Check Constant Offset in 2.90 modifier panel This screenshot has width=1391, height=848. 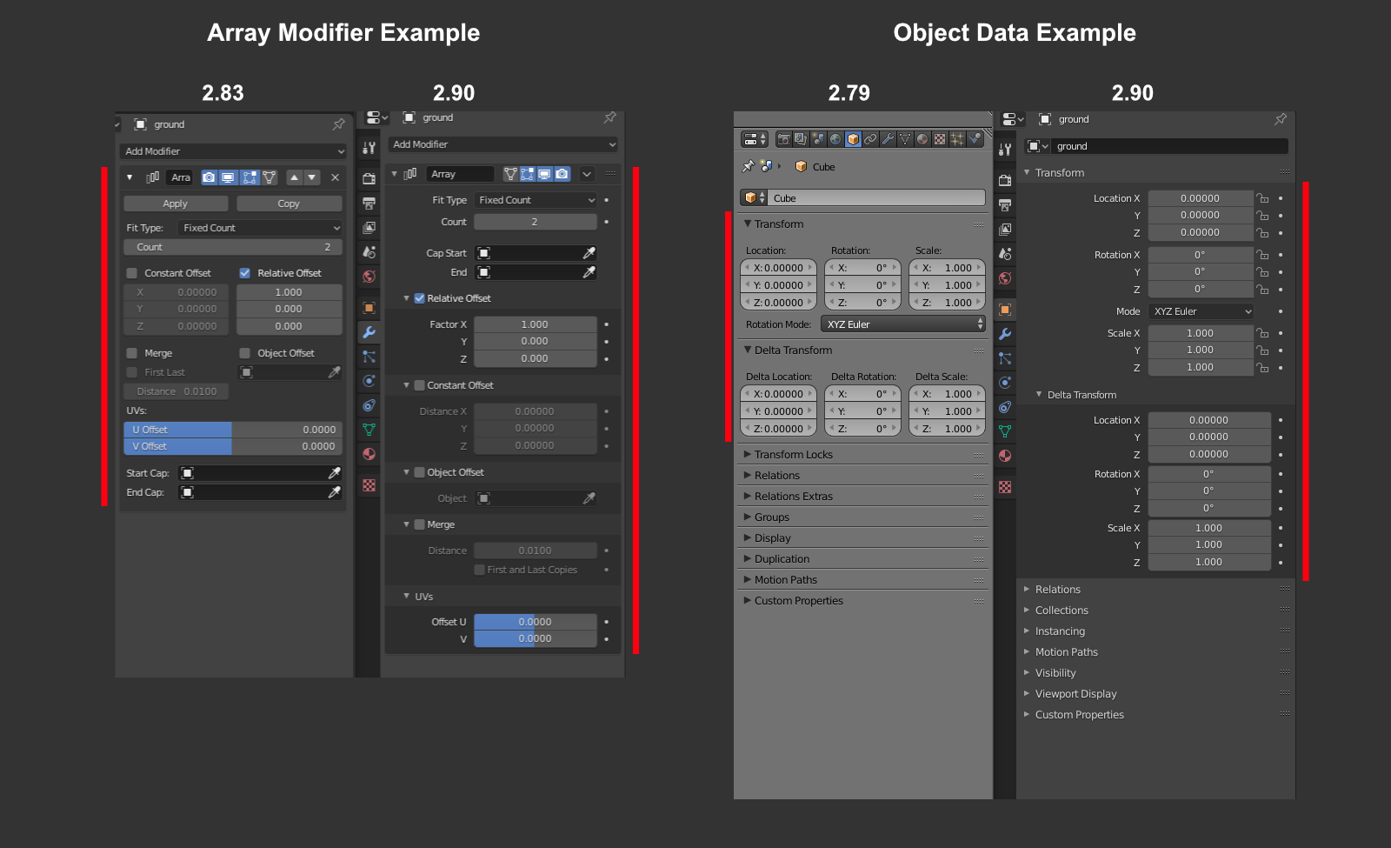tap(420, 385)
